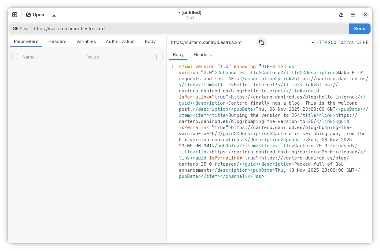380x251 pixels.
Task: Switch to the Variables tab
Action: tap(86, 41)
